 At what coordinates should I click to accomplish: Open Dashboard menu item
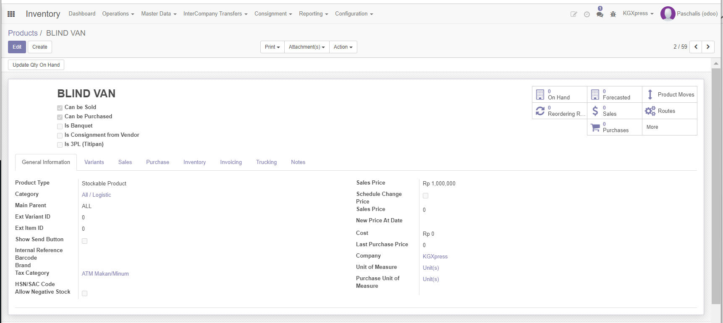point(82,14)
